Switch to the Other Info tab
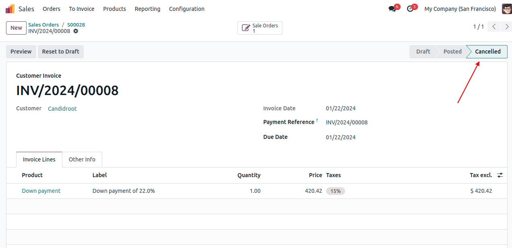Image resolution: width=512 pixels, height=248 pixels. coord(82,159)
